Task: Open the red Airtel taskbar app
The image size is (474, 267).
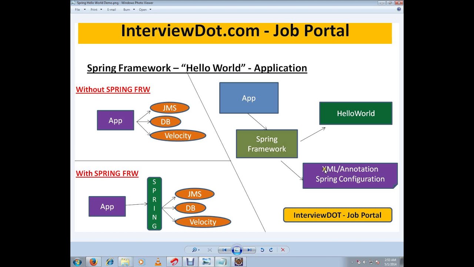Action: [x=174, y=262]
